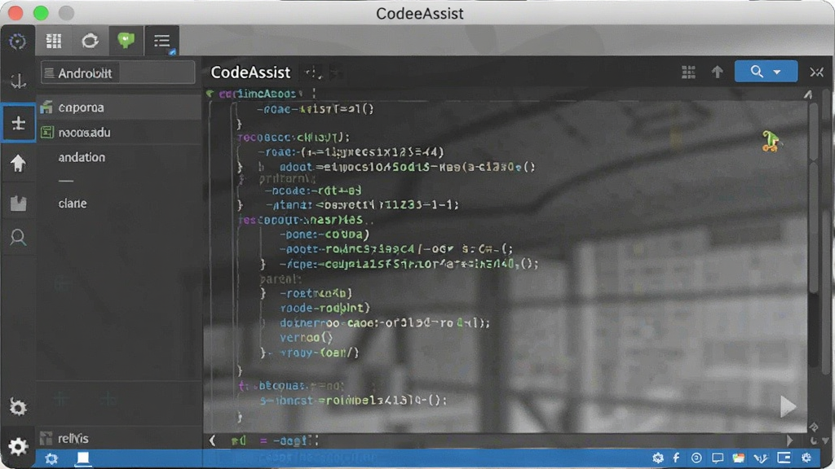Open the user profile icon in sidebar
The width and height of the screenshot is (835, 469).
[x=18, y=238]
